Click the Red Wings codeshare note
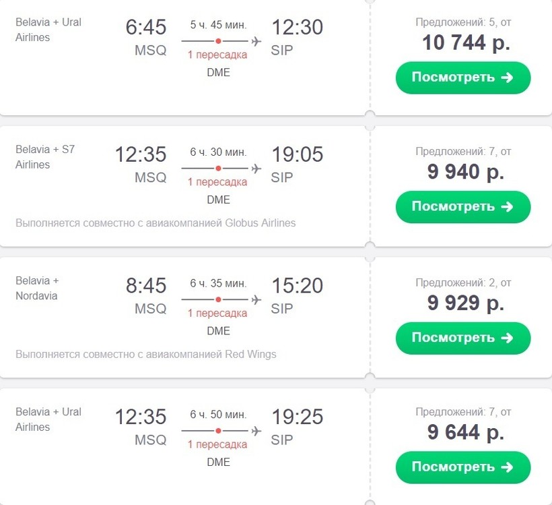552x505 pixels. (146, 354)
